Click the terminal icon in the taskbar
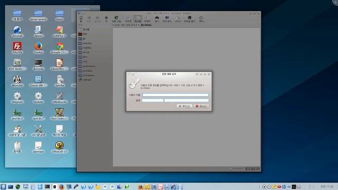Image resolution: width=338 pixels, height=190 pixels. click(x=47, y=187)
